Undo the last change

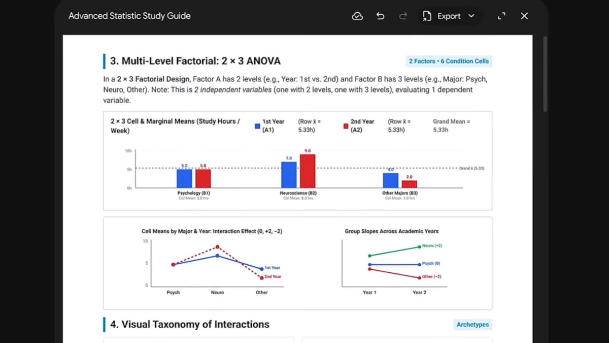(381, 16)
